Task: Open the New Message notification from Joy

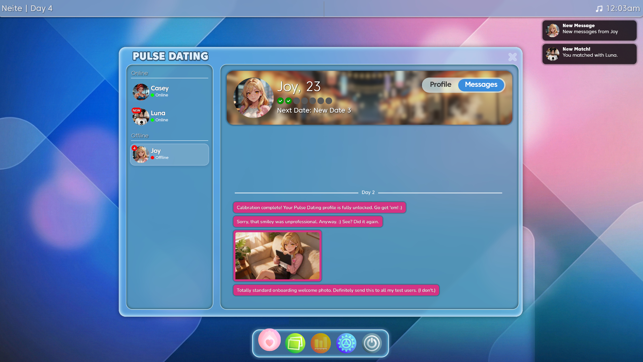Action: [x=589, y=31]
